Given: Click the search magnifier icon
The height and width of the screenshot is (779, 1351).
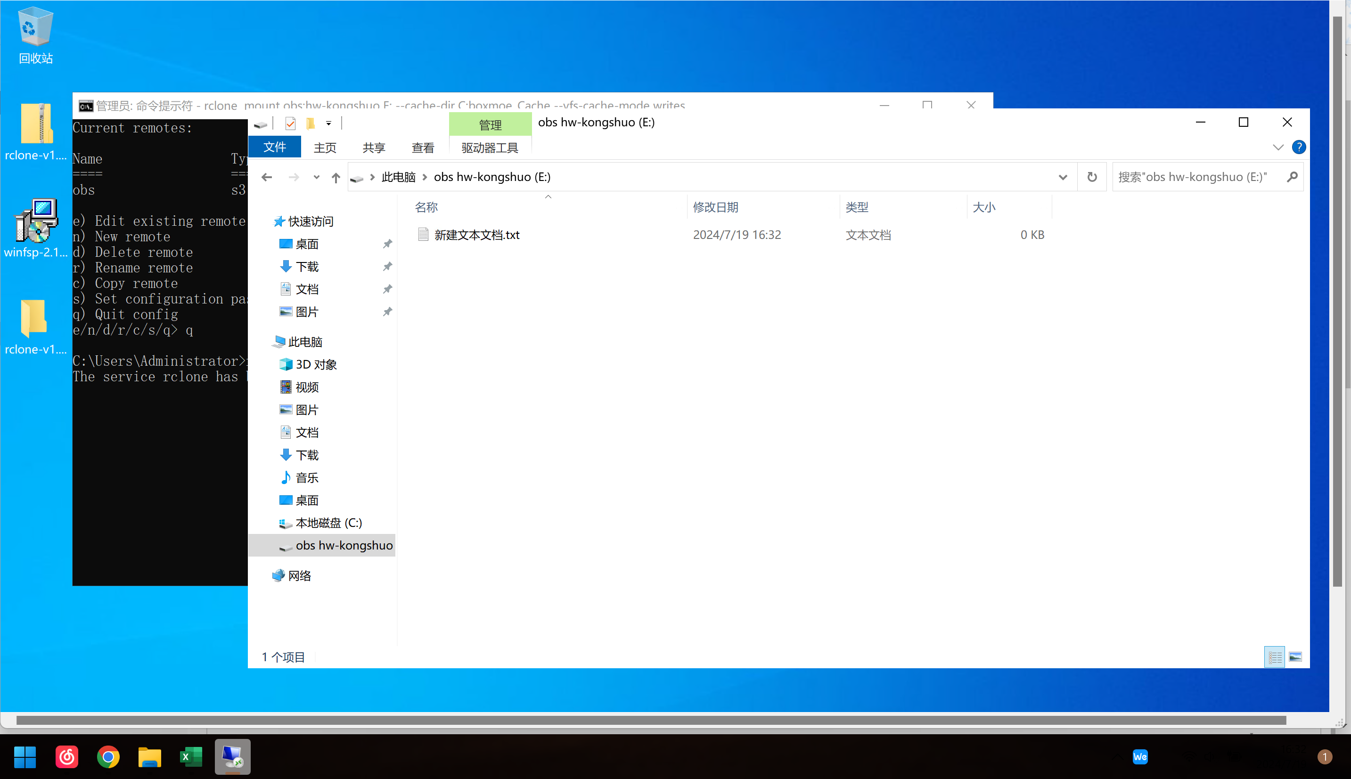Looking at the screenshot, I should (x=1292, y=177).
